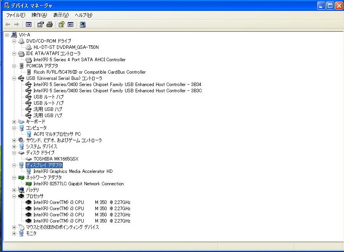Select the システム デバイス category label

point(41,147)
